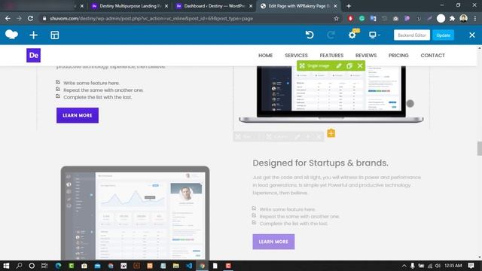Click the yellow add element plus button

[331, 133]
